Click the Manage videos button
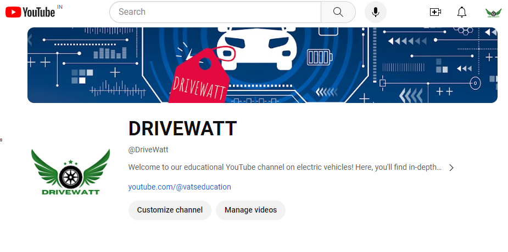The image size is (508, 252). point(251,210)
